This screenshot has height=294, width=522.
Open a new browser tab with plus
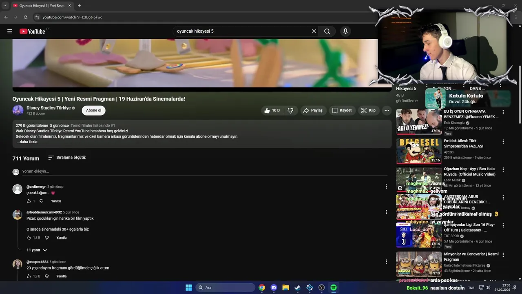pos(79,6)
